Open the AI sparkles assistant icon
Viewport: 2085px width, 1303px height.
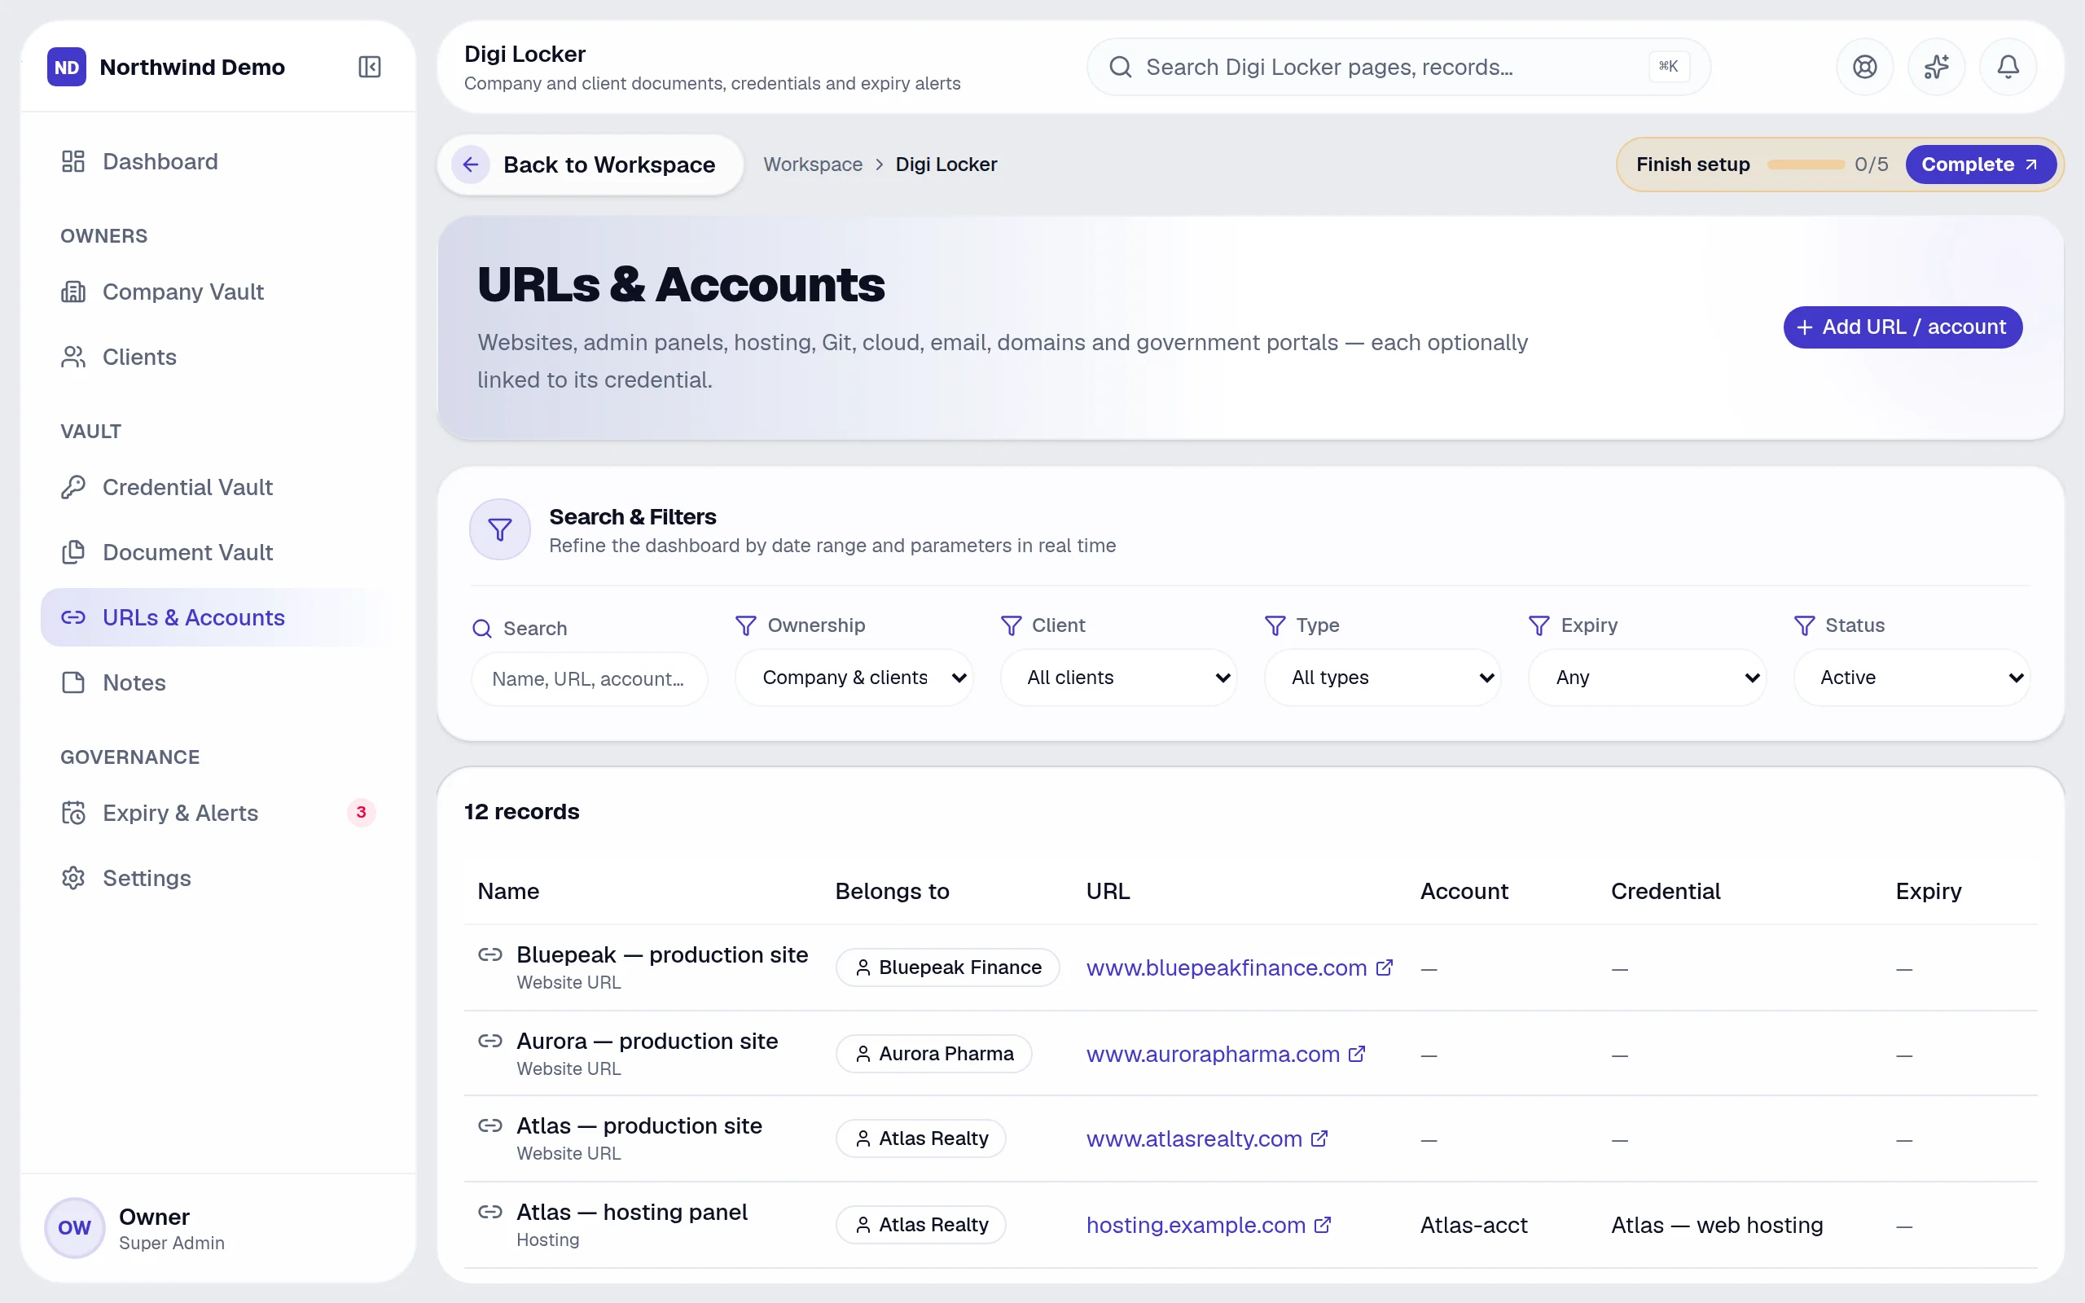coord(1936,68)
